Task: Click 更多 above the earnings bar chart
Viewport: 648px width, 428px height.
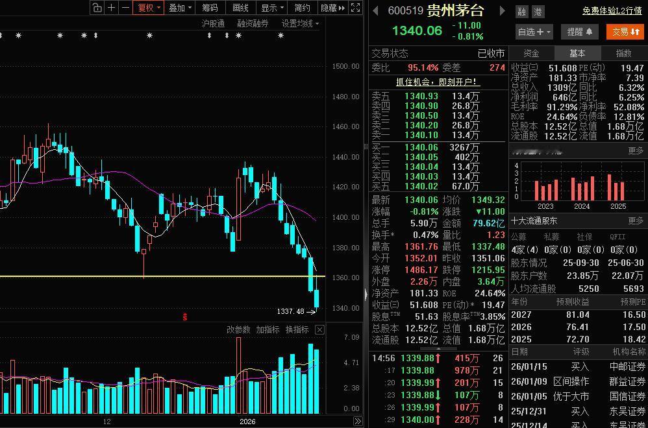Action: point(636,150)
